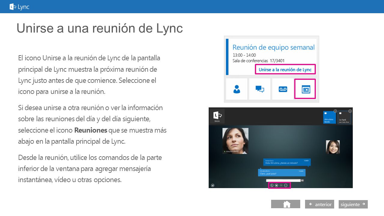The height and width of the screenshot is (216, 384).
Task: Select the Almudena Benito conversation tile
Action: pyautogui.click(x=329, y=117)
